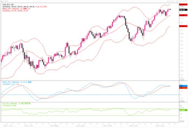Click the blue MACD indicator legend label
188x128 pixels.
(17, 82)
